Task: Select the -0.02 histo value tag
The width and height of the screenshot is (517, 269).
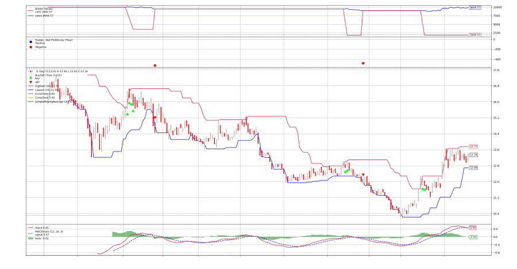Action: pos(473,237)
